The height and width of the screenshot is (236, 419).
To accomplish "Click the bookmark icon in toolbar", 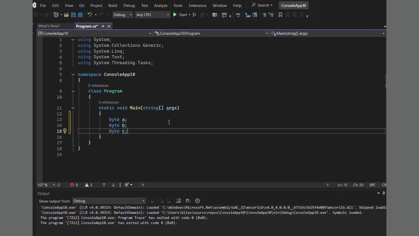I will pos(280,15).
